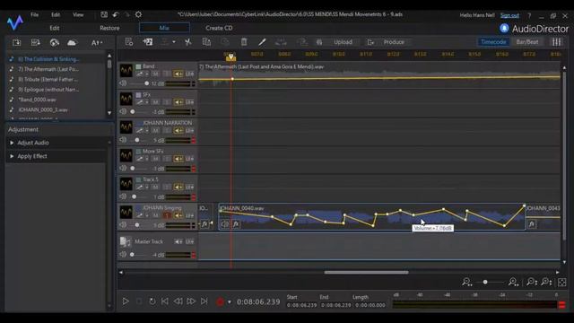Viewport: 574px width, 323px height.
Task: Toggle the Band track color checkbox
Action: click(x=138, y=66)
